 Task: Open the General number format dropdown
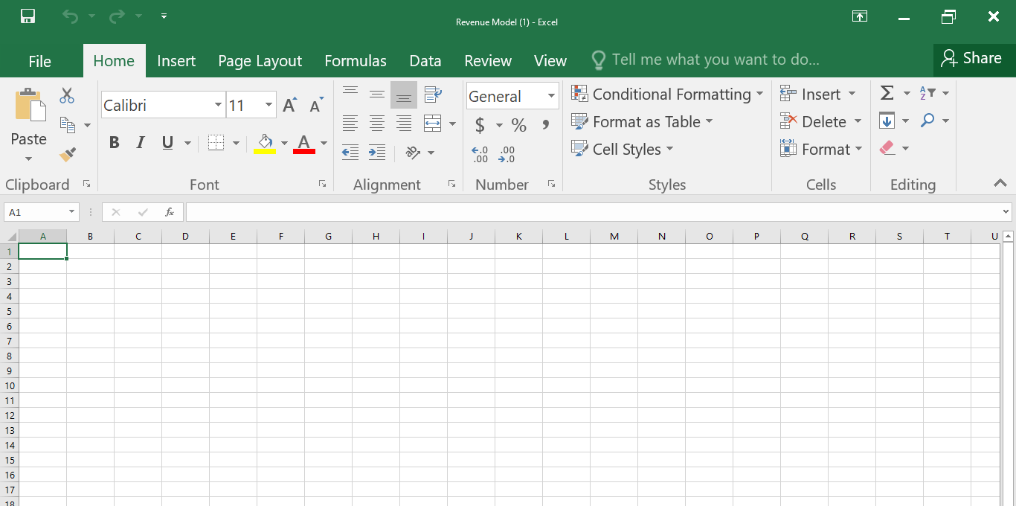click(x=551, y=96)
